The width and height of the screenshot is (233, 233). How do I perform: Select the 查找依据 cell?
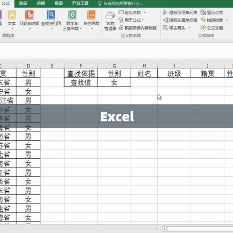click(81, 73)
